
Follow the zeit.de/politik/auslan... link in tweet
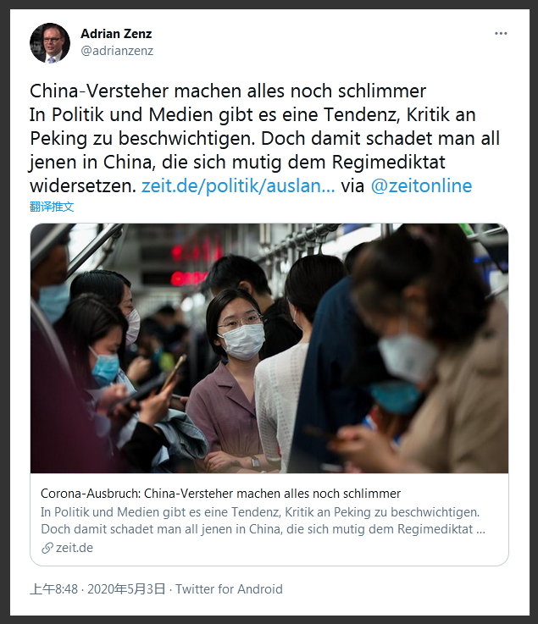tap(238, 186)
